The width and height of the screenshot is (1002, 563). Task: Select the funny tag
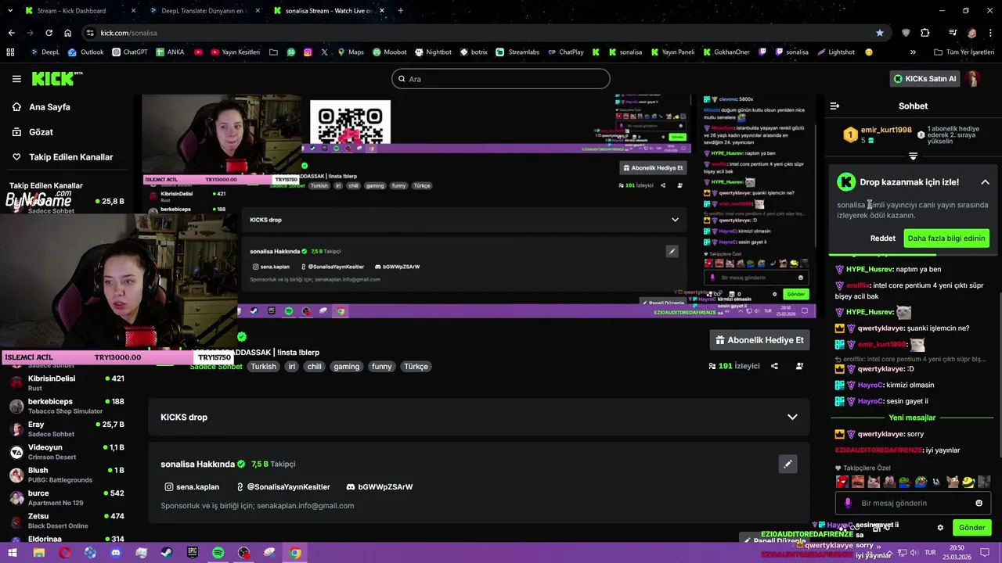(381, 366)
